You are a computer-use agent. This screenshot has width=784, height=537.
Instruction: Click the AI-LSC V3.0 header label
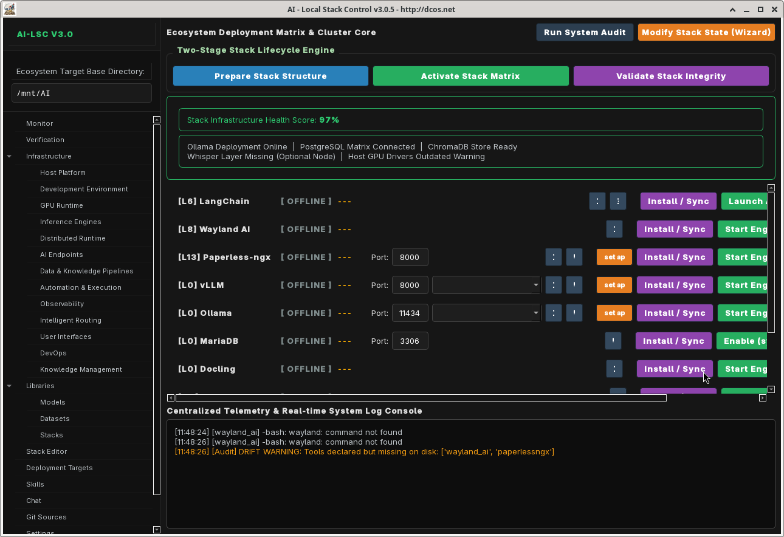point(45,34)
